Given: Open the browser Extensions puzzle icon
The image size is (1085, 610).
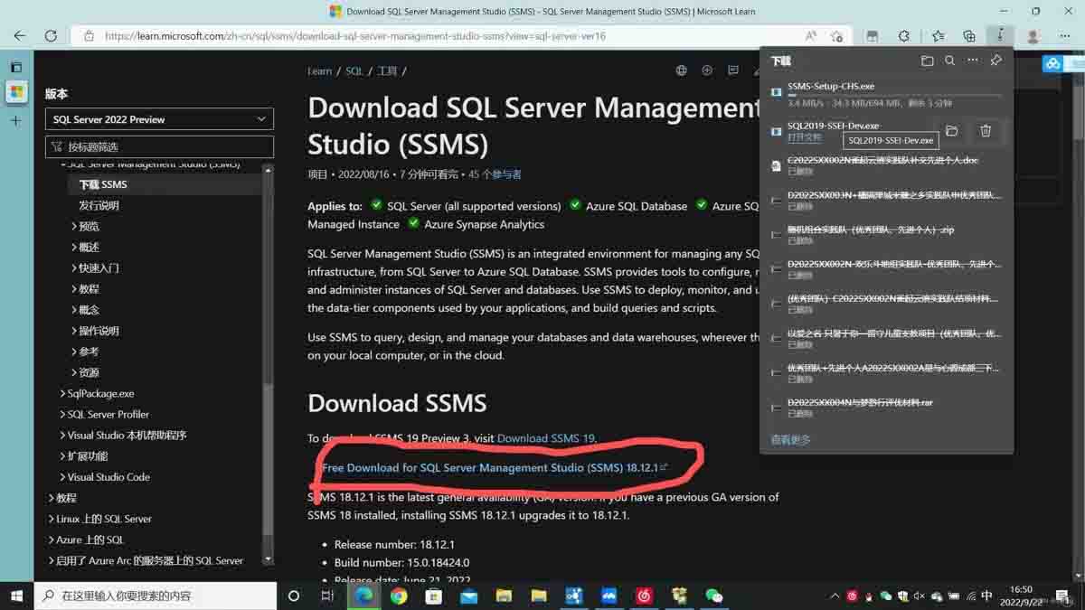Looking at the screenshot, I should (x=903, y=36).
